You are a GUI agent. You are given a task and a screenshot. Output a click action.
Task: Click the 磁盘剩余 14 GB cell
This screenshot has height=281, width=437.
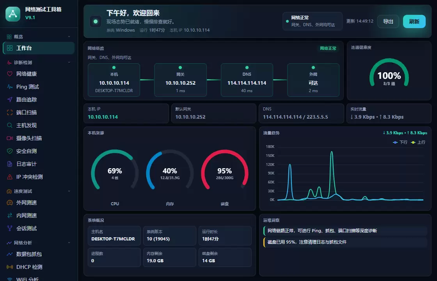point(225,257)
